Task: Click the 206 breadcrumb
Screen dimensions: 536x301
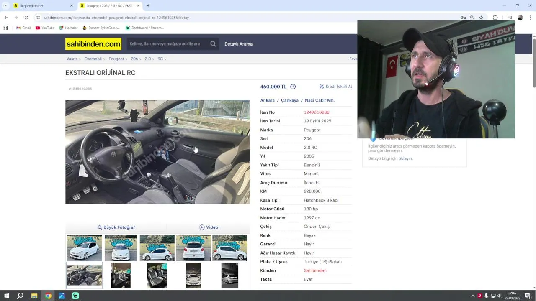Action: point(134,59)
